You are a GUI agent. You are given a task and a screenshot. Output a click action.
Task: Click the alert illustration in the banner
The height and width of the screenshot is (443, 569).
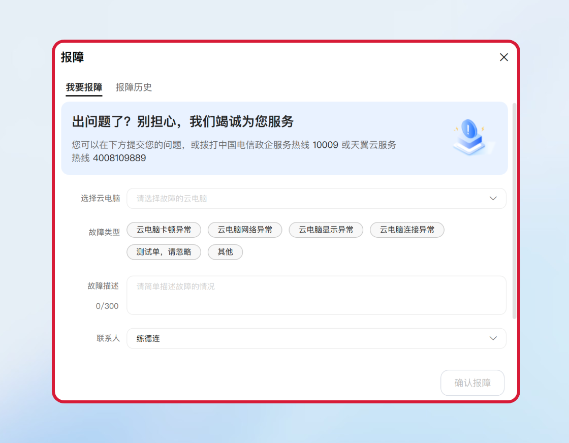coord(471,137)
